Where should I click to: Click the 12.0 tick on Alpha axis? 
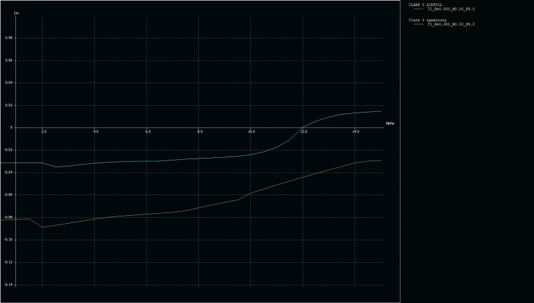tap(304, 132)
